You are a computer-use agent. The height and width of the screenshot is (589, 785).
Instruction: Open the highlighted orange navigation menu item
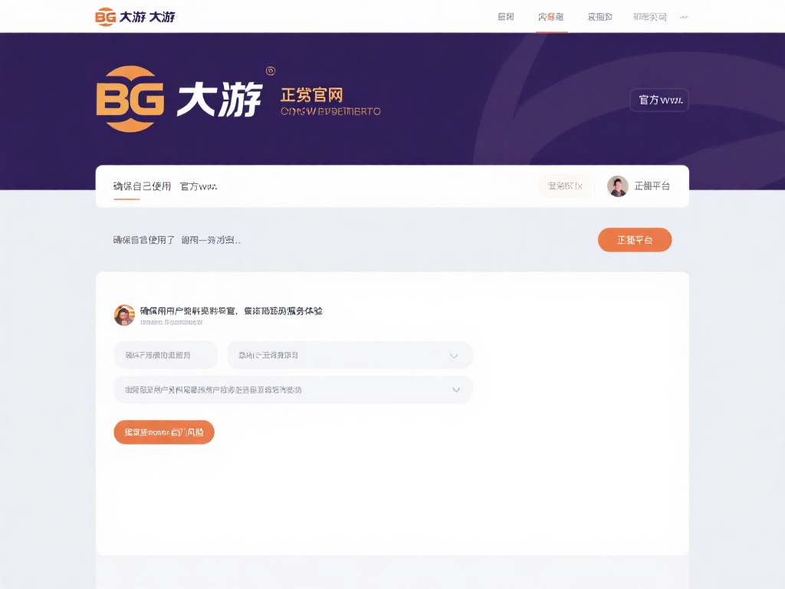click(x=550, y=16)
